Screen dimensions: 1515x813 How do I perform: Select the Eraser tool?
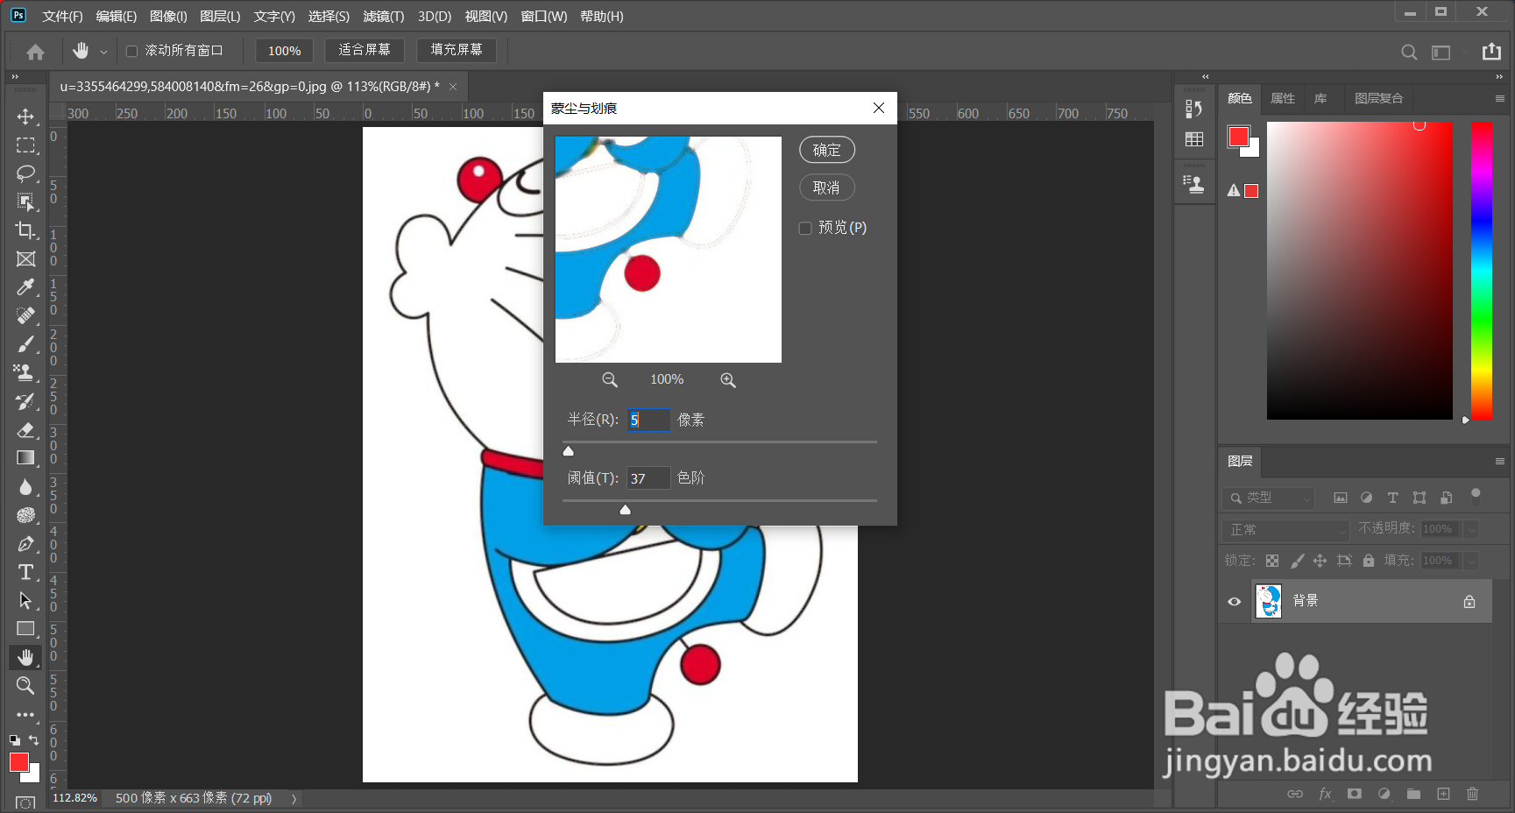tap(25, 429)
